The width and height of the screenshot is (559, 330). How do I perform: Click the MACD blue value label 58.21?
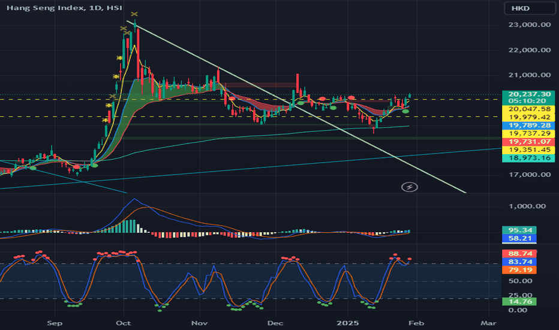pyautogui.click(x=519, y=238)
